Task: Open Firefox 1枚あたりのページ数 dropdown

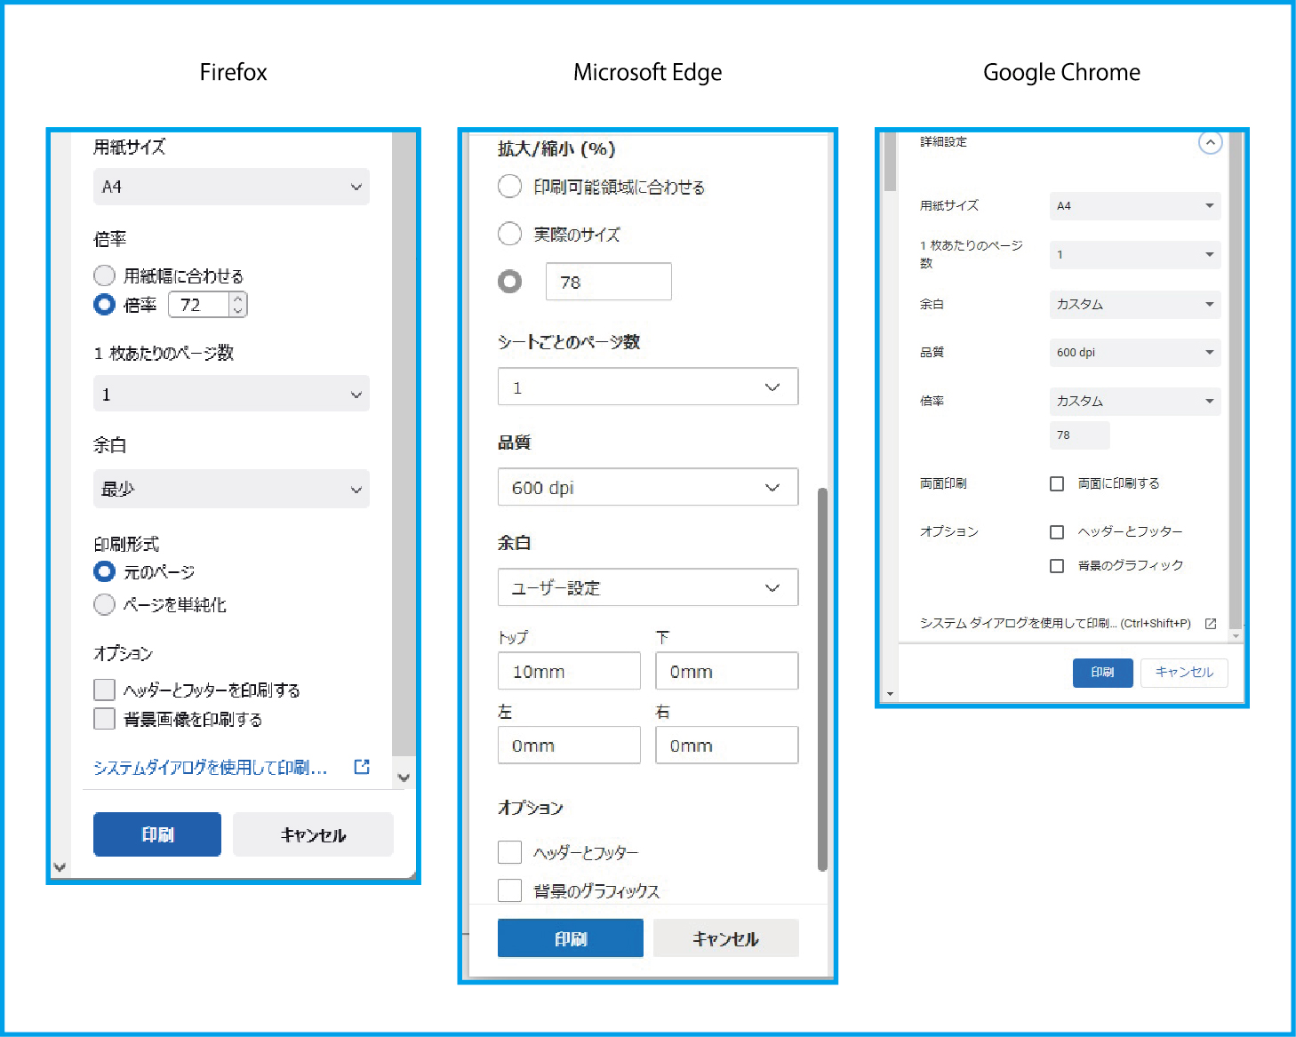Action: [x=231, y=394]
